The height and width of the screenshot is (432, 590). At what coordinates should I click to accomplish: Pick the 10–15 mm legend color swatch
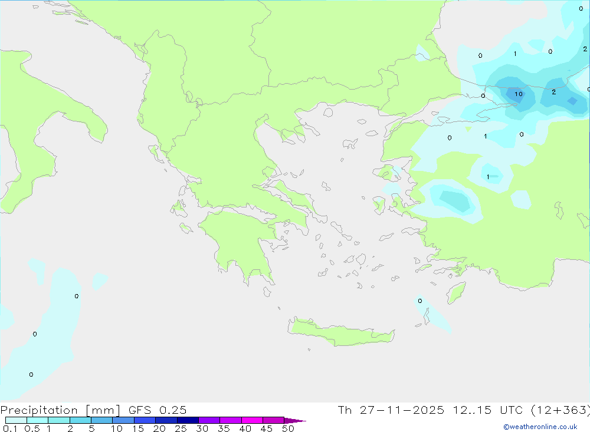(123, 420)
